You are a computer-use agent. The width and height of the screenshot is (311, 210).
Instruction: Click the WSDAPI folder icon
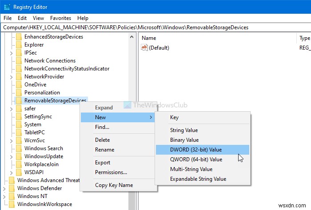pos(19,172)
